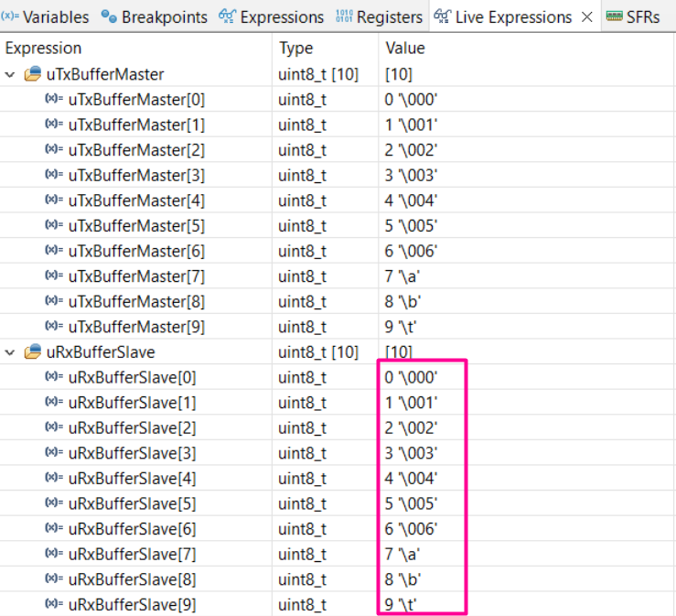The image size is (676, 616).
Task: Select uRxBufferSlave[8] expression
Action: coord(132,579)
